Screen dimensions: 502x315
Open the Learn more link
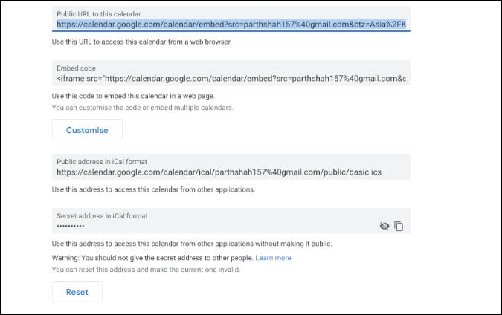(x=273, y=258)
